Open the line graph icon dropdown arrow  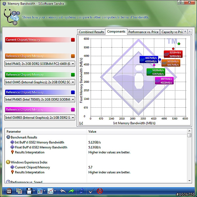(55, 191)
